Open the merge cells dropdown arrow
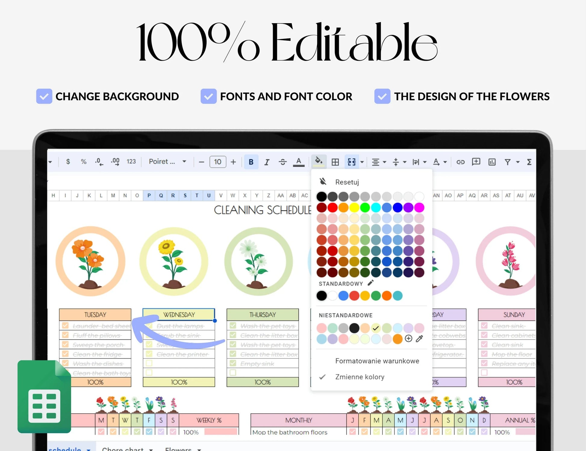 point(362,162)
